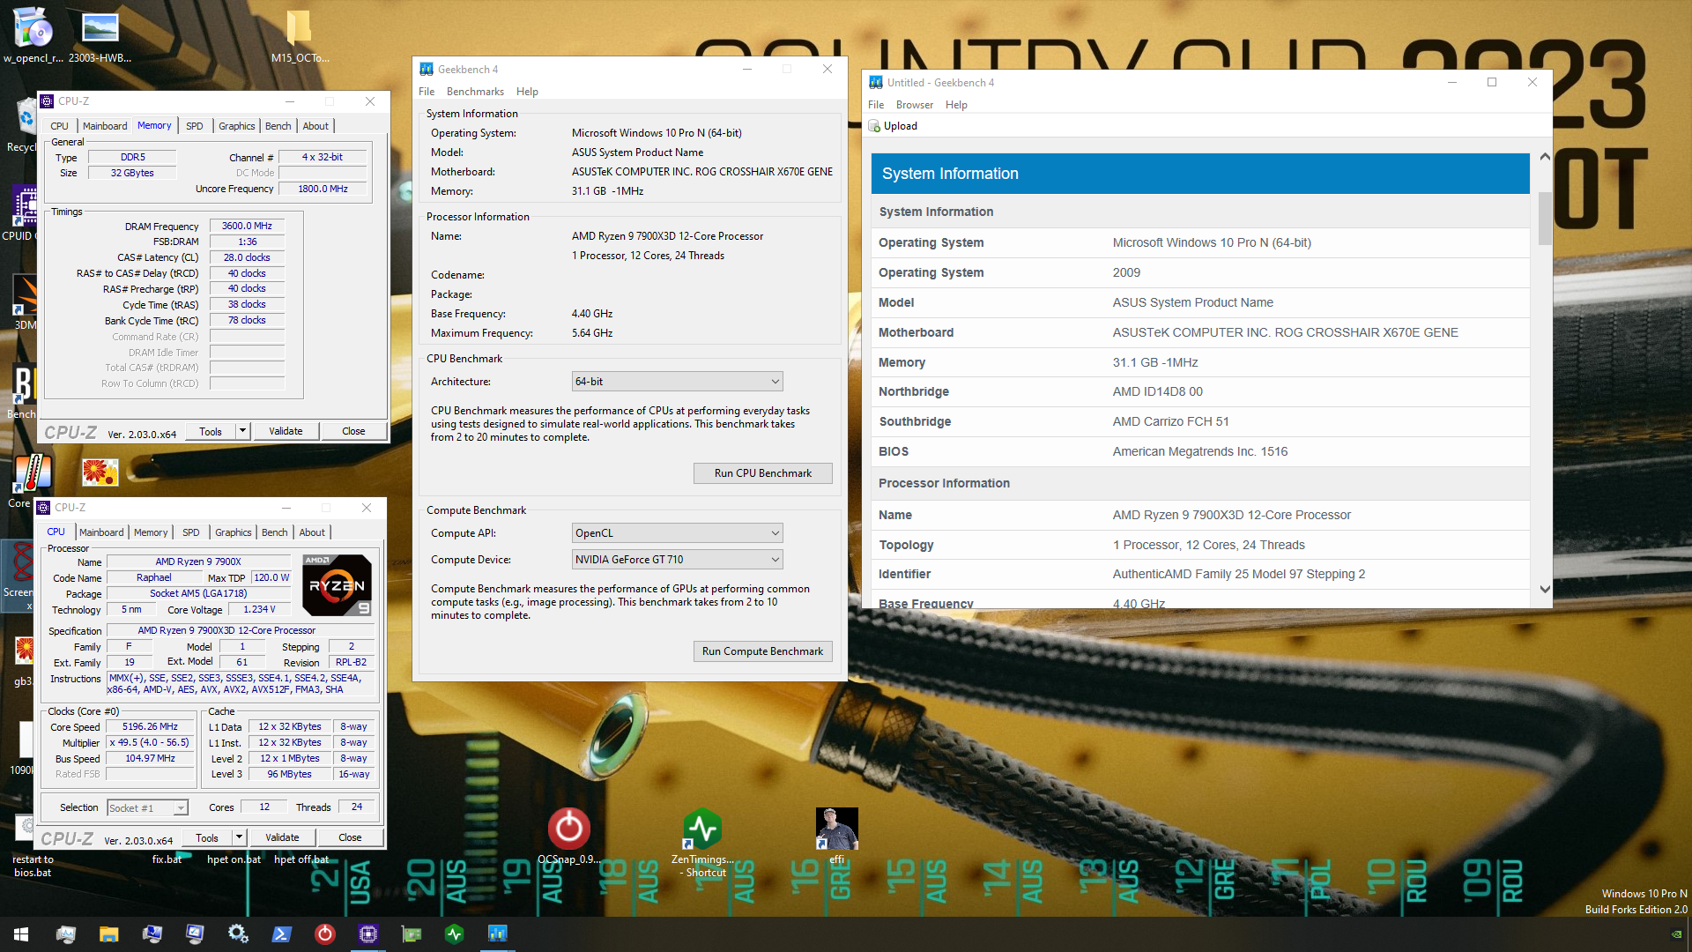The image size is (1692, 952).
Task: Click the BIOS American Megatrends row
Action: (1200, 451)
